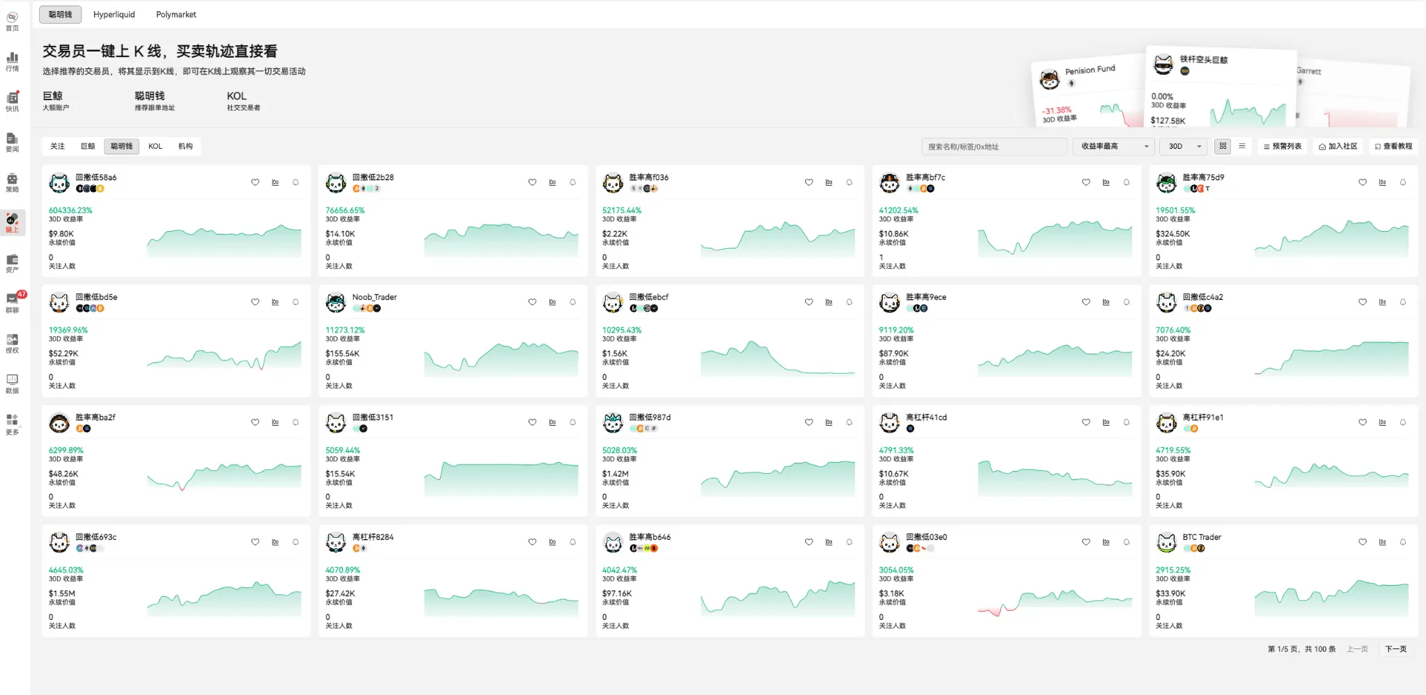Click the K-line chart icon on 回撤低58a6 card
The image size is (1426, 695).
(x=275, y=182)
